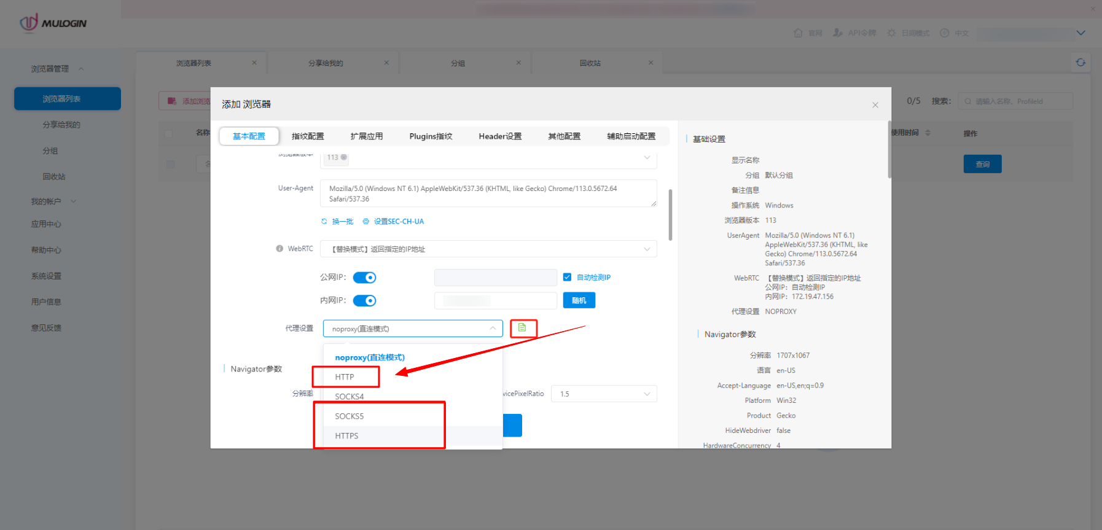Toggle the 公网IP switch

point(364,278)
